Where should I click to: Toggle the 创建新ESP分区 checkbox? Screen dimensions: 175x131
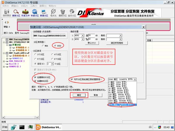click(35, 77)
